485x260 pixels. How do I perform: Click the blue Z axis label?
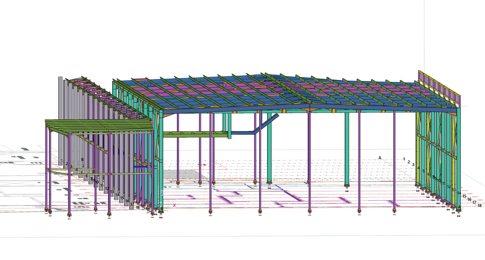point(162,193)
